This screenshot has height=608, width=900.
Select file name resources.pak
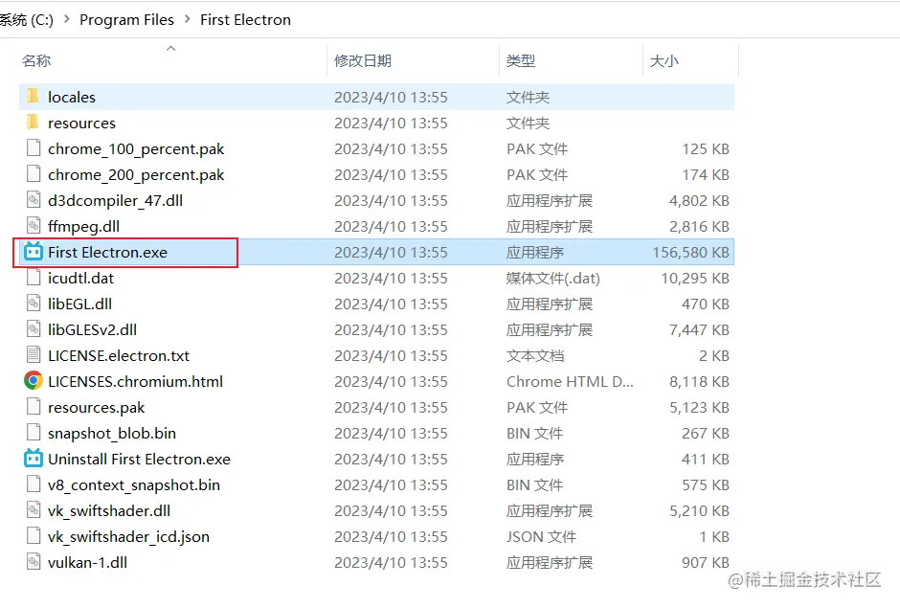[96, 408]
